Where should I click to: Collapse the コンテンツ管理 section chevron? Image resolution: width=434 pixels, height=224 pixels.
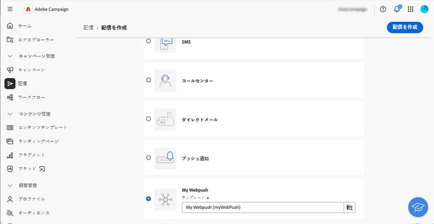tap(10, 114)
